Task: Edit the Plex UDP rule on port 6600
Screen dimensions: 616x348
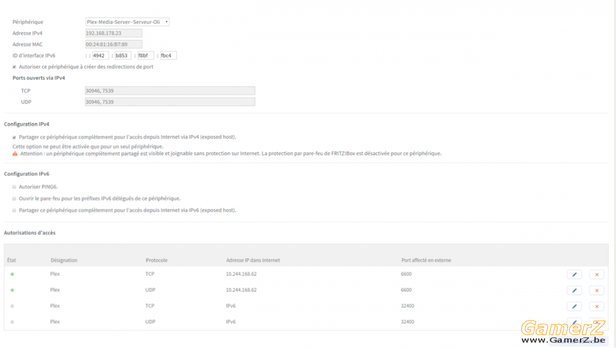Action: 574,291
